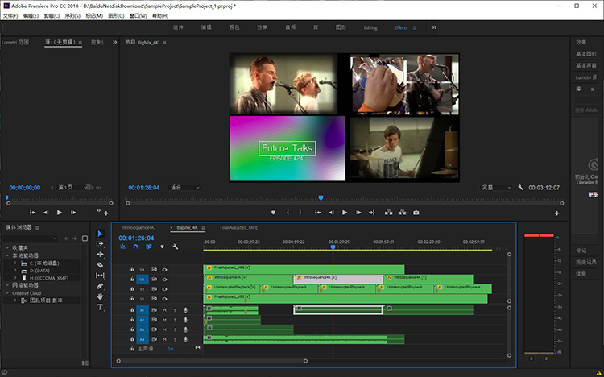The height and width of the screenshot is (377, 604).
Task: Play the program monitor sequence
Action: [345, 213]
